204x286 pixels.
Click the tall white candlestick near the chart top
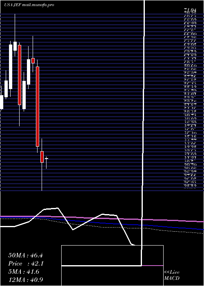click(11, 67)
